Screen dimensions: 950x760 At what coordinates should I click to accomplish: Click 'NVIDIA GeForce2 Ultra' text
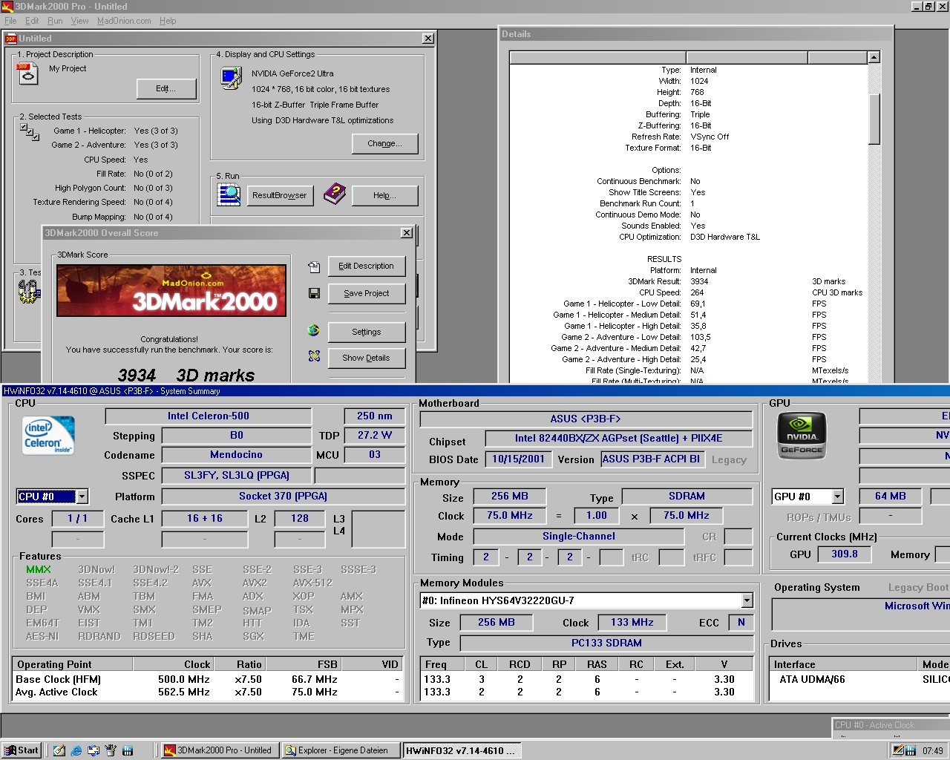point(292,73)
